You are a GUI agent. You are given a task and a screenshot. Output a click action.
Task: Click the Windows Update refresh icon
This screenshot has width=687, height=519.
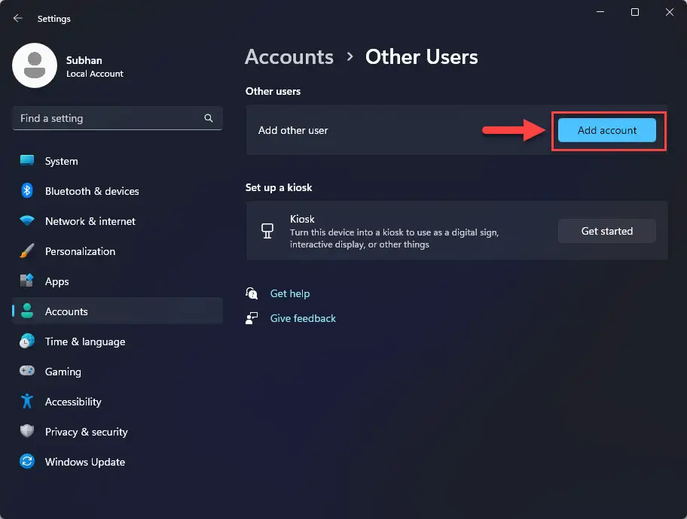27,461
